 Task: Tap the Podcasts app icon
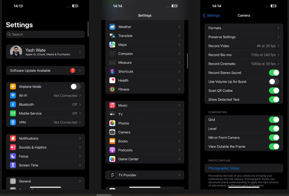(x=112, y=150)
